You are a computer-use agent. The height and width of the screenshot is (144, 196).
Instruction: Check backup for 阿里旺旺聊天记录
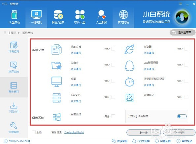[x=186, y=81]
